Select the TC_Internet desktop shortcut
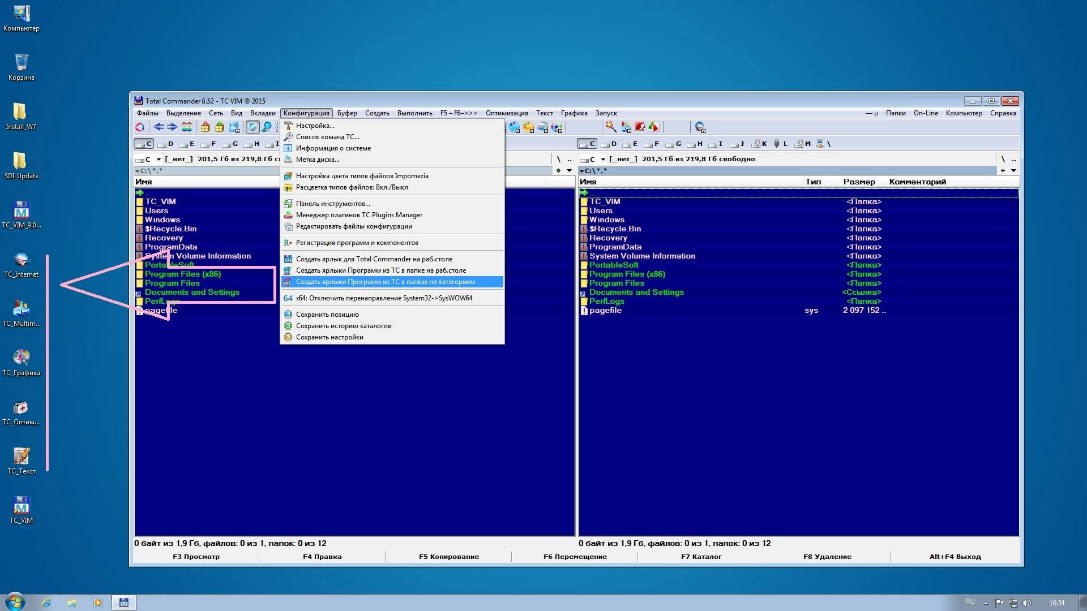Screen dimensions: 1087x611 (x=22, y=264)
